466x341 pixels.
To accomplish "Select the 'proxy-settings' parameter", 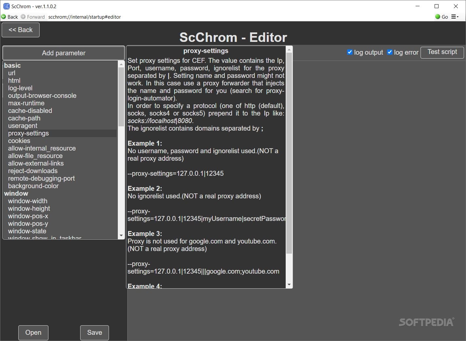I will click(62, 133).
